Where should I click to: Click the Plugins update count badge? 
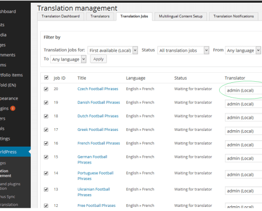[13, 108]
